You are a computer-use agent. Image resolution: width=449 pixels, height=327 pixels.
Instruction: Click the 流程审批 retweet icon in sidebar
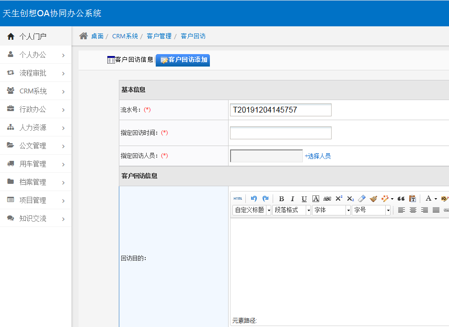click(11, 72)
